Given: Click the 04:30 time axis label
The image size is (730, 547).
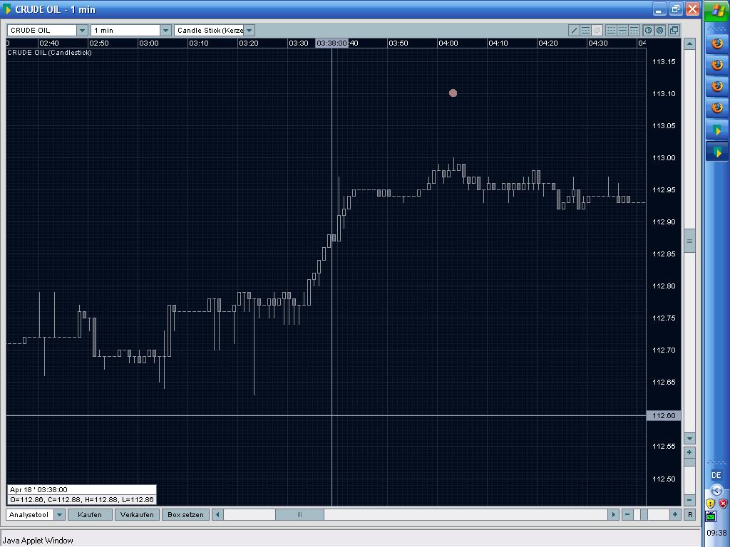Looking at the screenshot, I should click(x=598, y=43).
